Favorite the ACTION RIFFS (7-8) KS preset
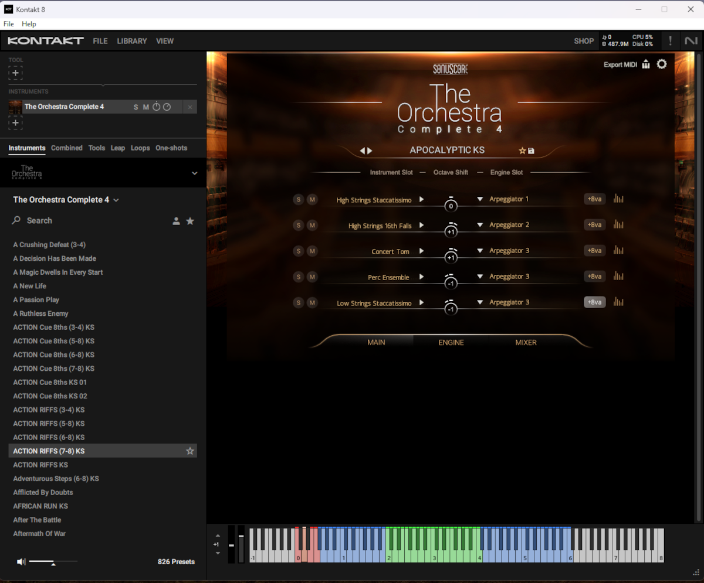The height and width of the screenshot is (583, 704). click(x=190, y=451)
